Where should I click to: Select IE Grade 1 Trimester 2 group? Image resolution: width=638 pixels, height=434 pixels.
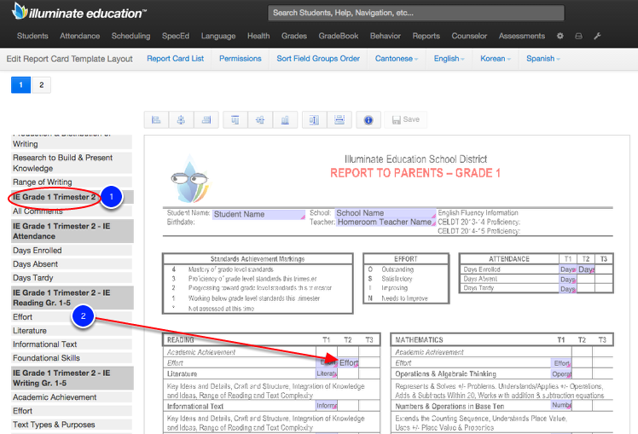tap(72, 197)
